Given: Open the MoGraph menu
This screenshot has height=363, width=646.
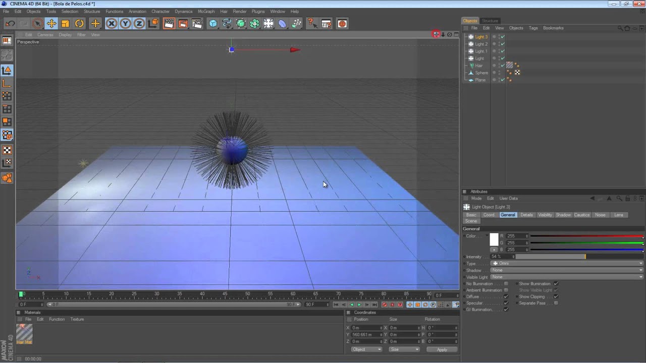Looking at the screenshot, I should pos(206,11).
